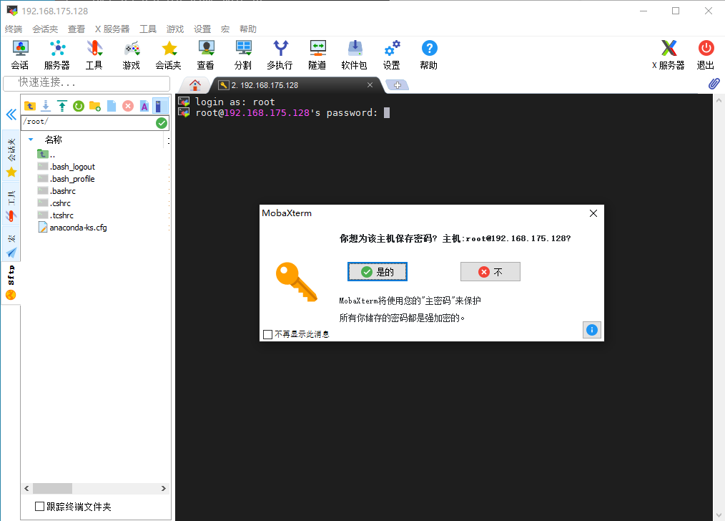Create a new file in SFTP toolbar
Viewport: 725px width, 521px height.
coord(112,106)
